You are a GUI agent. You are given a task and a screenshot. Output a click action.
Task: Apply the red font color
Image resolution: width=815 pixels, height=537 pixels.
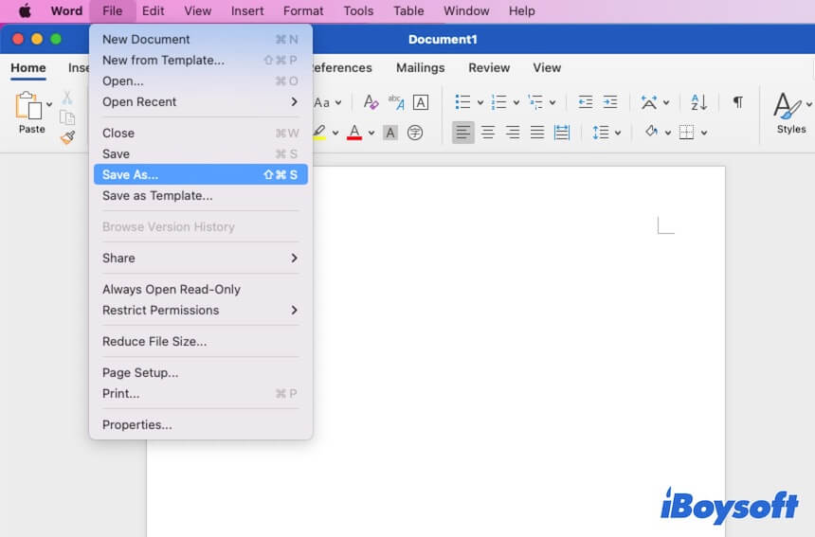[354, 133]
